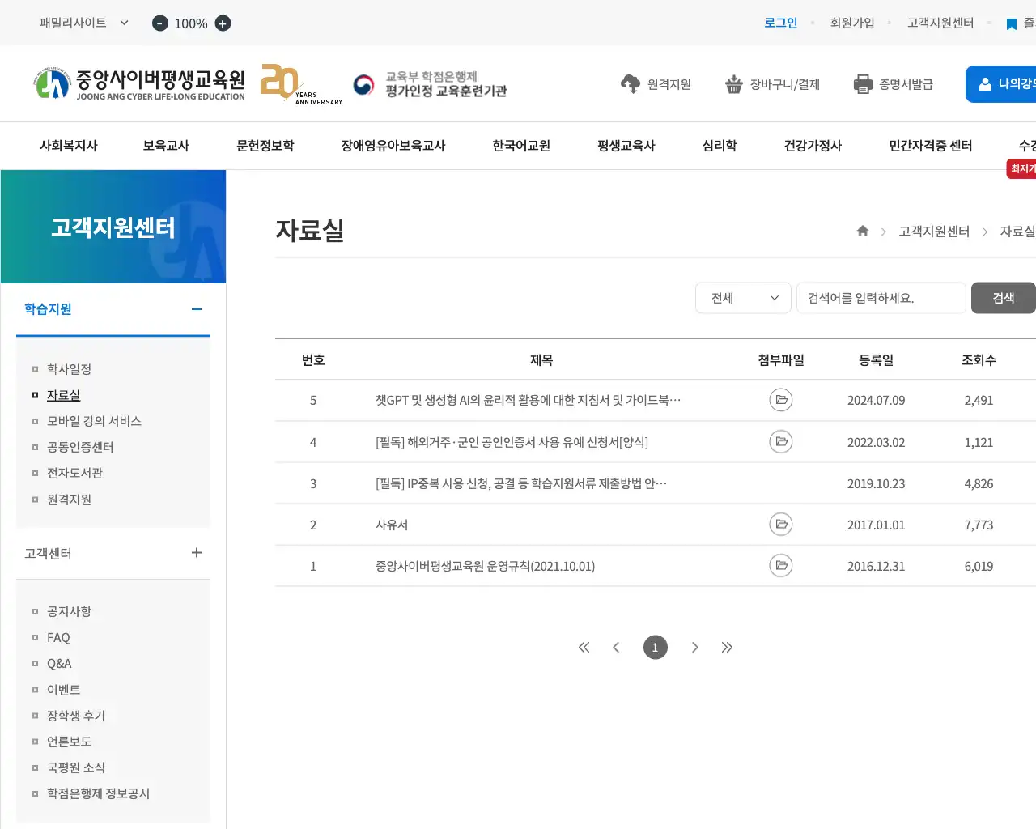The image size is (1036, 829).
Task: Open the 원격지원 remote support icon
Action: click(x=630, y=83)
